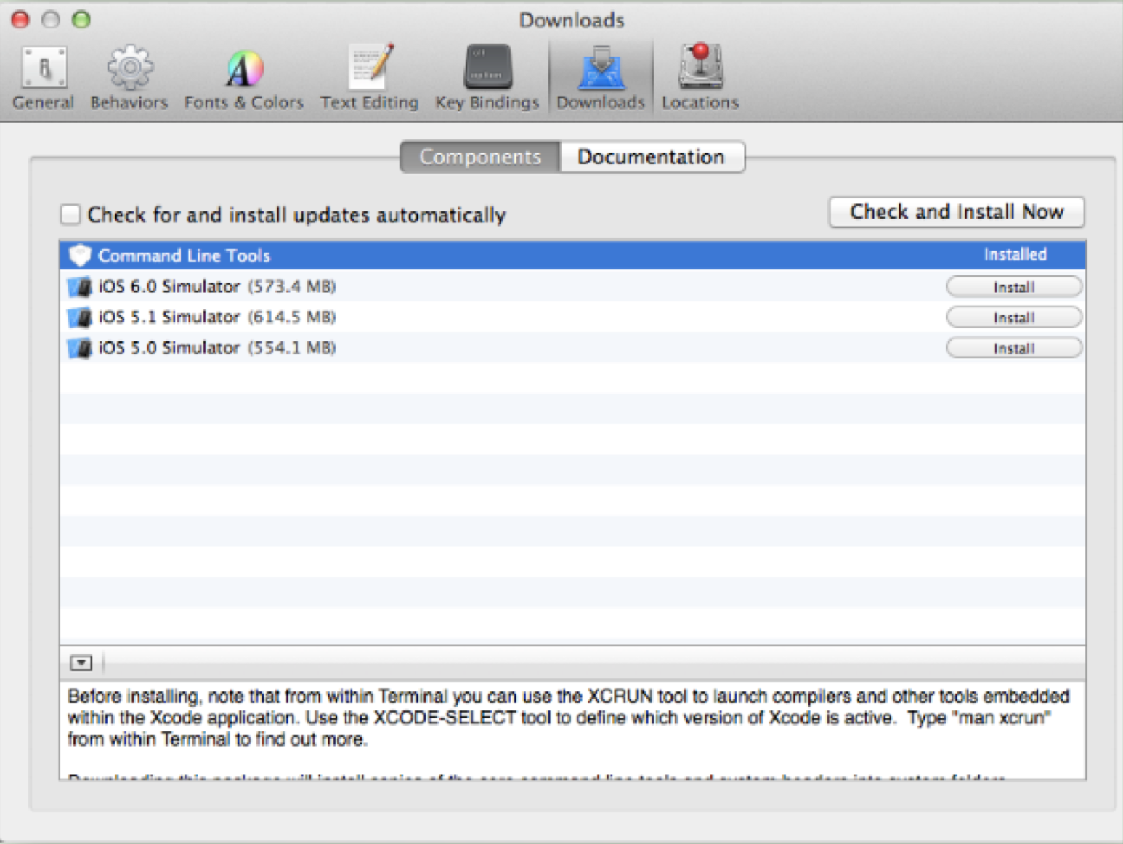1123x844 pixels.
Task: Close the Downloads preferences window
Action: [x=20, y=20]
